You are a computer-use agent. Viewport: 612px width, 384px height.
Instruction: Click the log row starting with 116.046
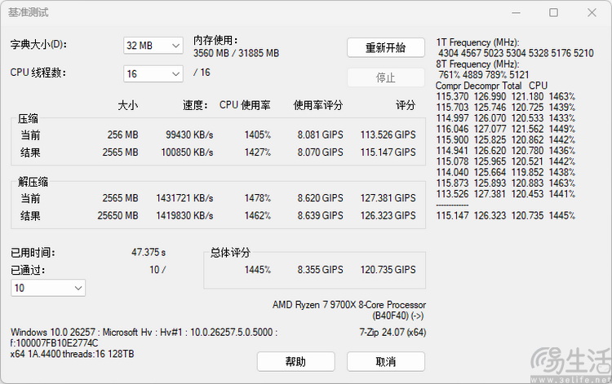click(506, 129)
